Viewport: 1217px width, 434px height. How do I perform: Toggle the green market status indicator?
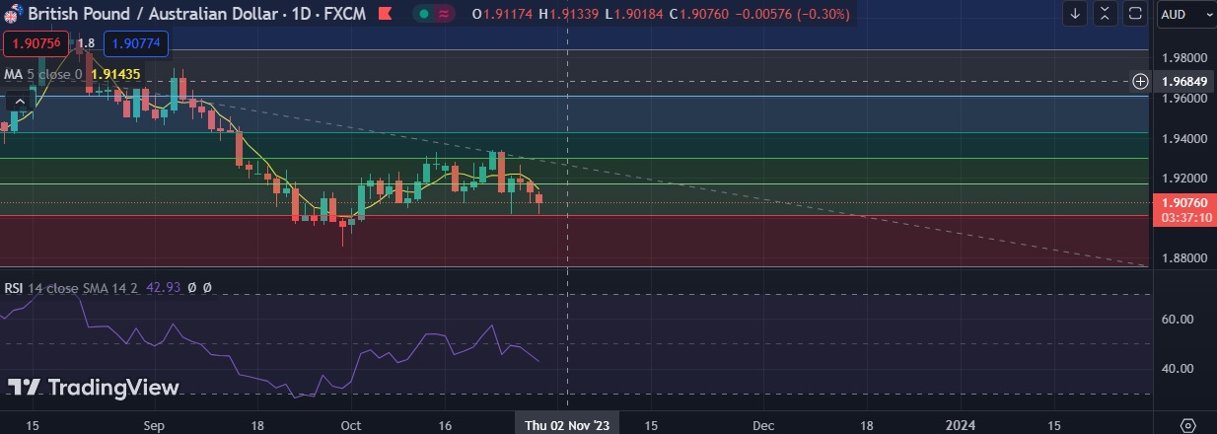coord(423,14)
